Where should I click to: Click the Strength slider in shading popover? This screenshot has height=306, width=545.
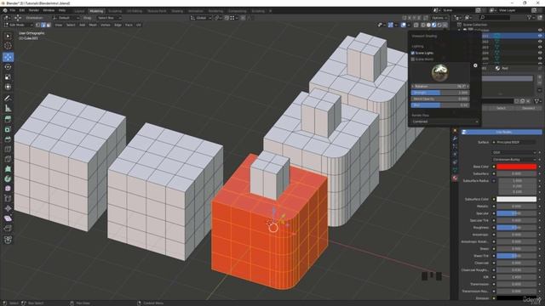tap(440, 93)
